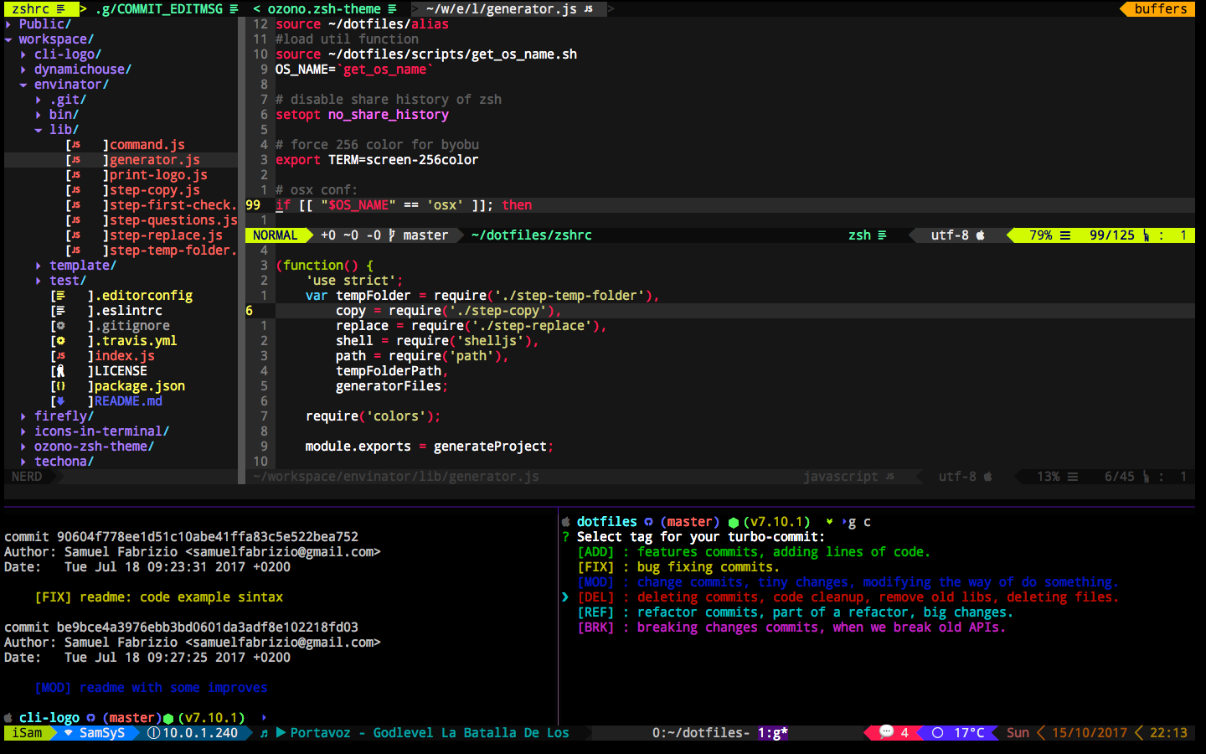Click the JS icon in the generator.js tab
1206x754 pixels.
coord(589,9)
